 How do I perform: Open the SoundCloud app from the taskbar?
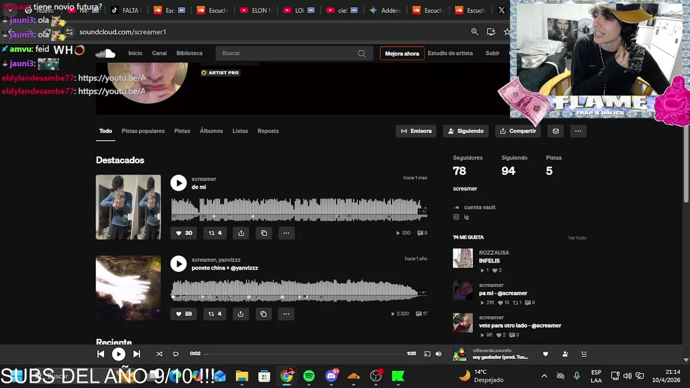tap(354, 376)
